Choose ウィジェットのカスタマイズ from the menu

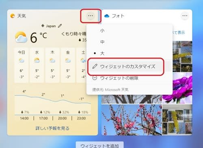click(x=126, y=67)
